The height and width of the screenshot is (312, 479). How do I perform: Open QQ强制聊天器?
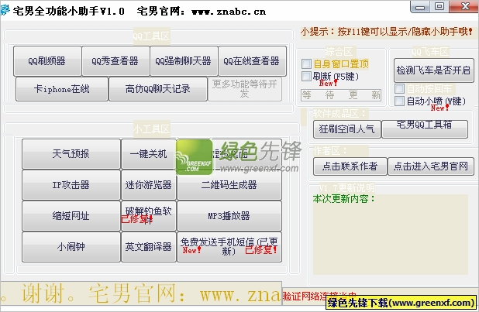click(x=184, y=60)
